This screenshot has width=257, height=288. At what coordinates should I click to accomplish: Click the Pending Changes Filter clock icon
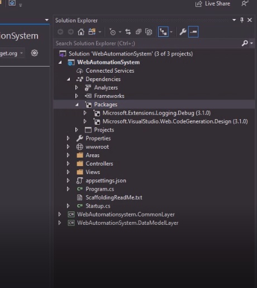[112, 32]
